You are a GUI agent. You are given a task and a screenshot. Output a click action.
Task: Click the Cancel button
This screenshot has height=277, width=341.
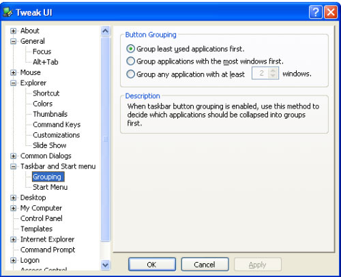205,265
